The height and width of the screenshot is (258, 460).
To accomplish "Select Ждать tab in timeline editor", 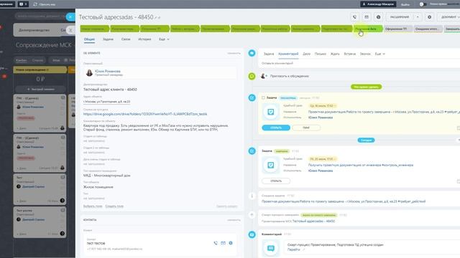I will click(x=335, y=54).
